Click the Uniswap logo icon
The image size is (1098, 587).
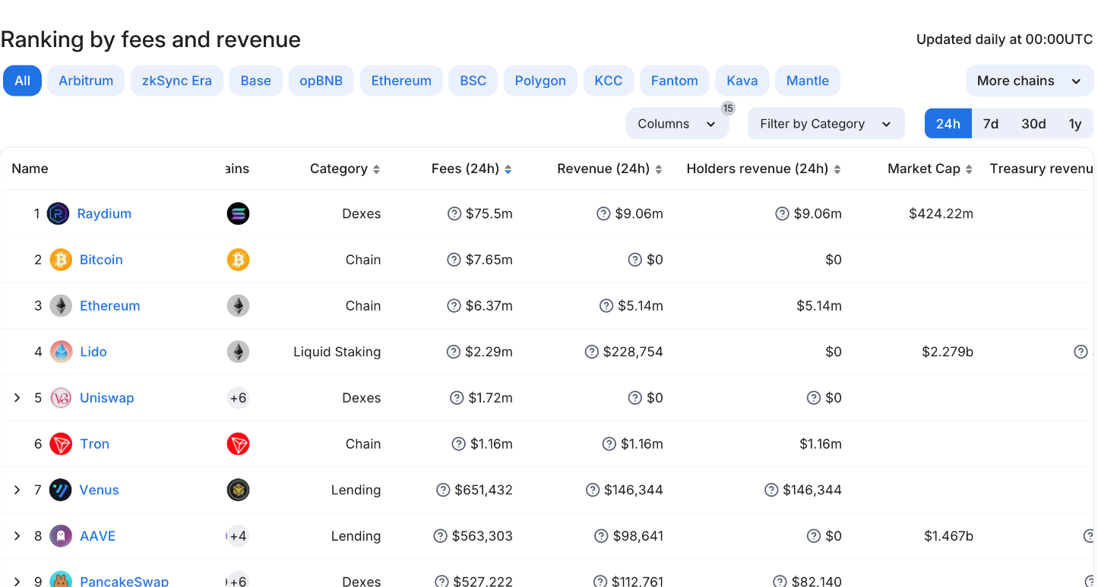61,398
